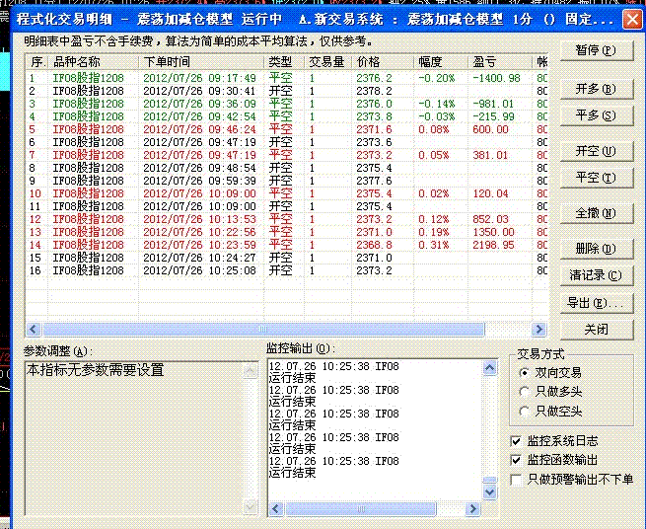Select row 12 with profit 852.03
The height and width of the screenshot is (529, 646).
pyautogui.click(x=287, y=219)
